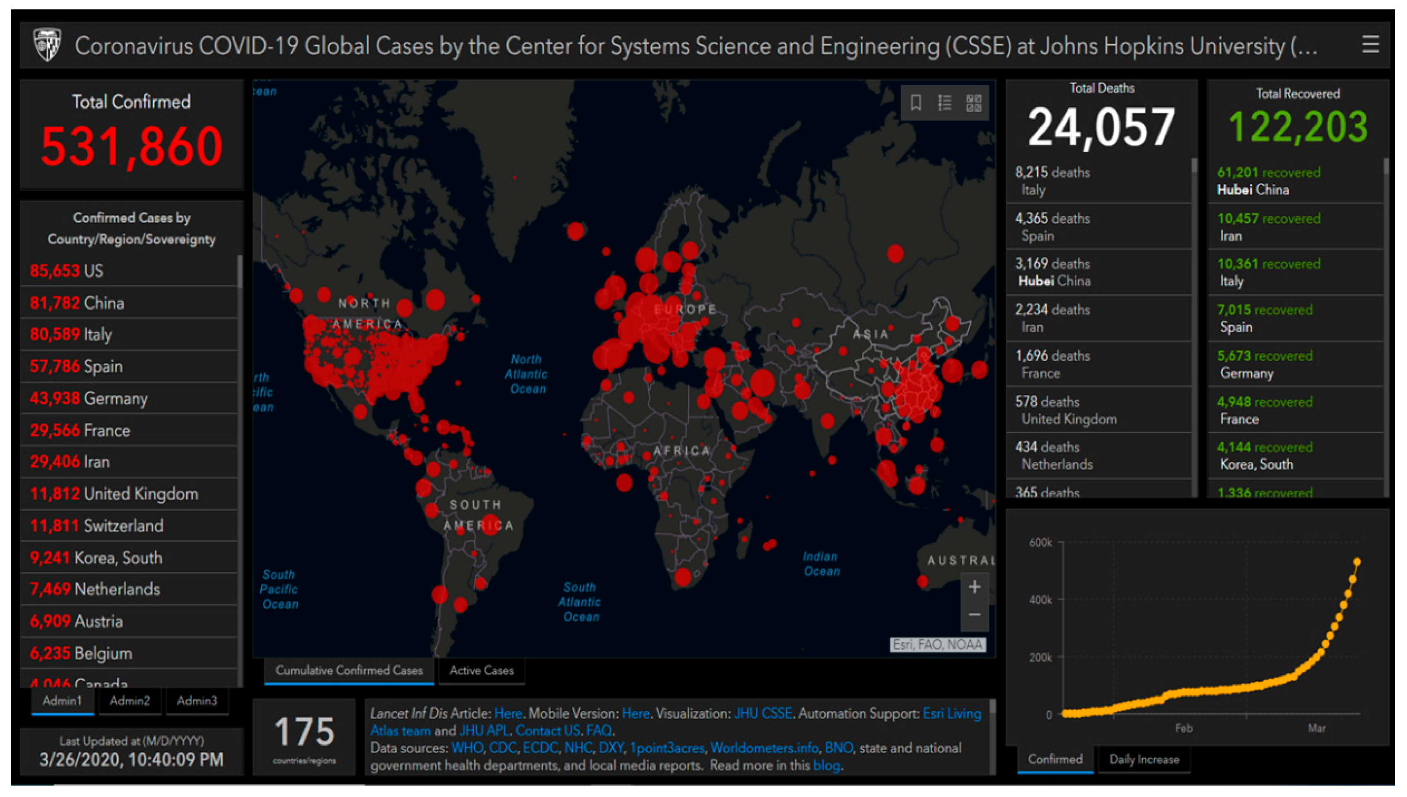Screen dimensions: 1407x797
Task: Select the 43,938 Germany row
Action: coord(129,398)
